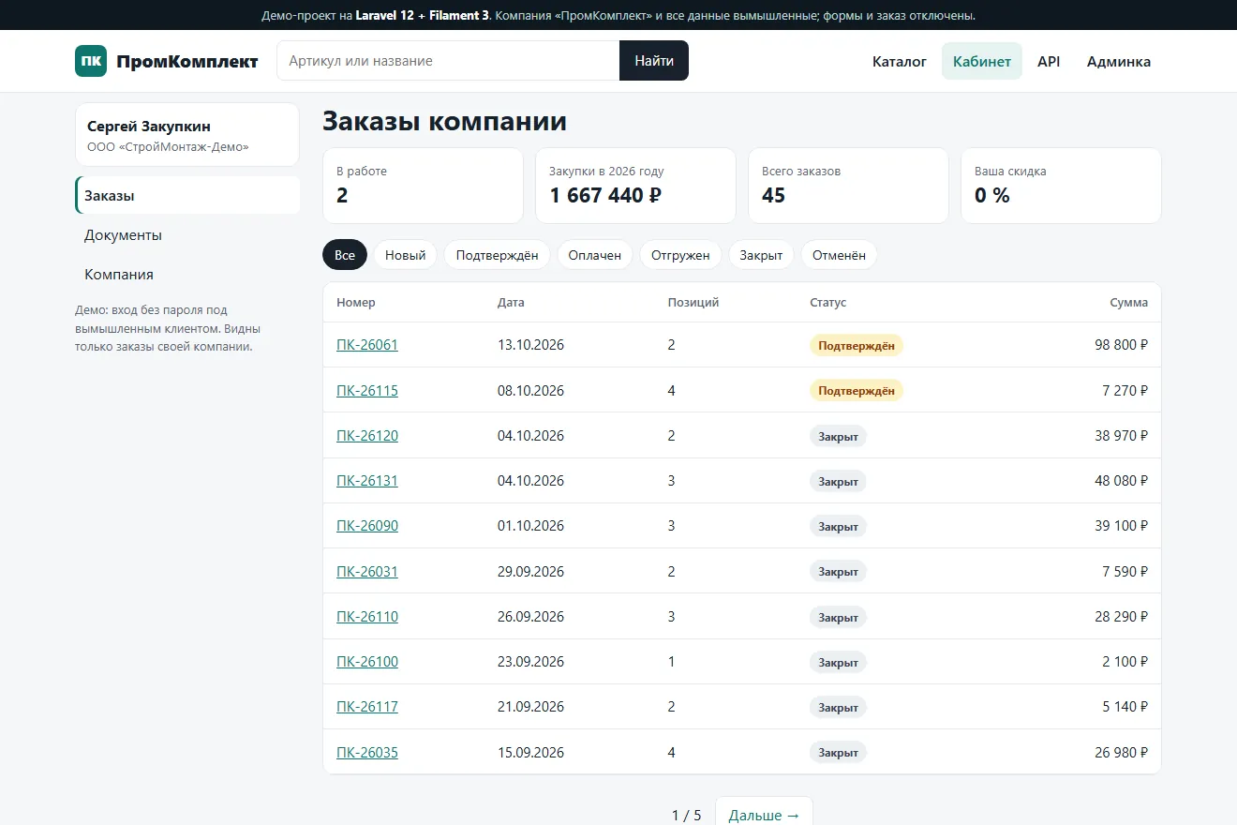The image size is (1237, 825).
Task: Open the Админка menu item
Action: (x=1119, y=62)
